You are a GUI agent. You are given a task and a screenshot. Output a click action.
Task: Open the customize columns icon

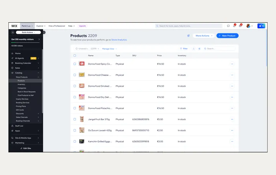199,49
